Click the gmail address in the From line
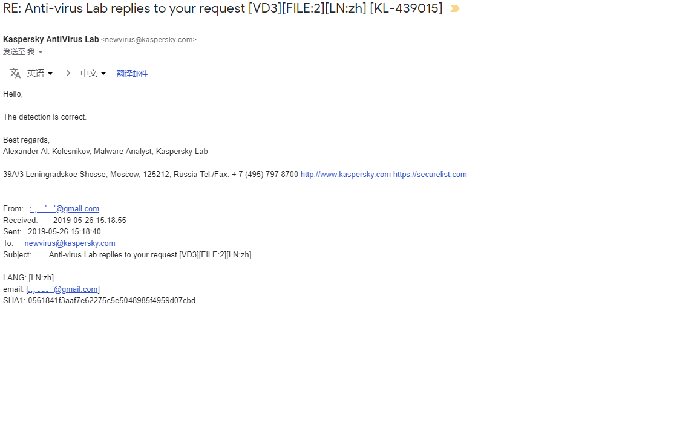Screen dimensions: 697x435 pyautogui.click(x=65, y=209)
